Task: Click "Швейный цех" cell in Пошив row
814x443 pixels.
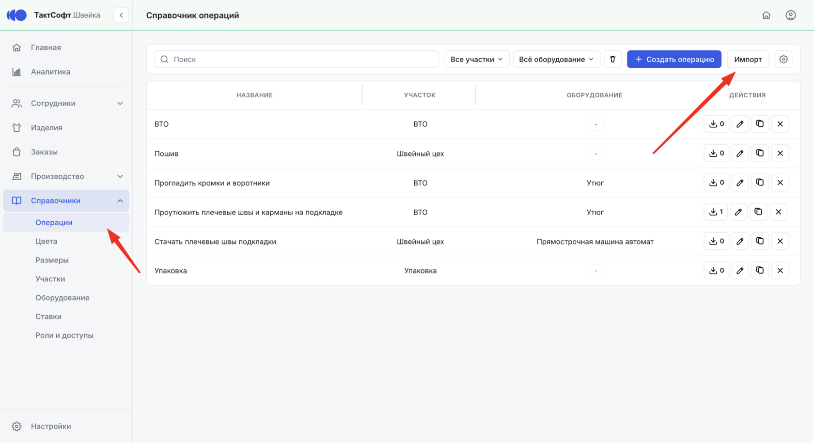Action: (420, 153)
